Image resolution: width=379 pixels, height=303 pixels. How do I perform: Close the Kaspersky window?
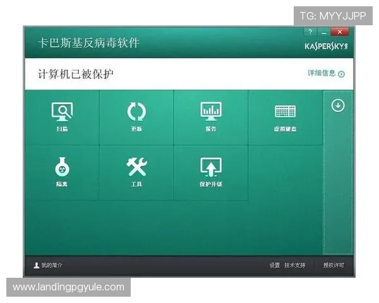pos(340,32)
